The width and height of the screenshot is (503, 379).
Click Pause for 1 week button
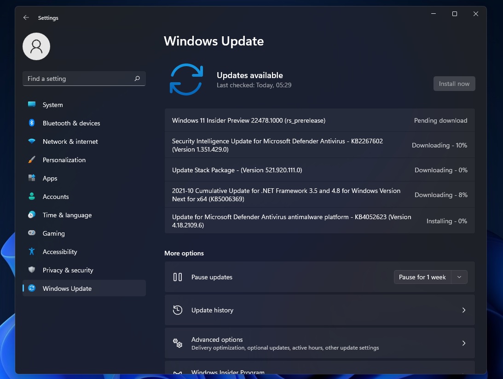[422, 277]
